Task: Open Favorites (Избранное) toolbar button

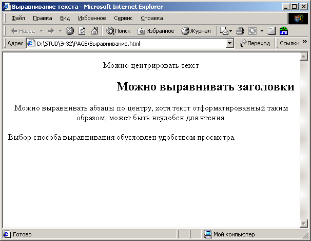Action: point(156,31)
